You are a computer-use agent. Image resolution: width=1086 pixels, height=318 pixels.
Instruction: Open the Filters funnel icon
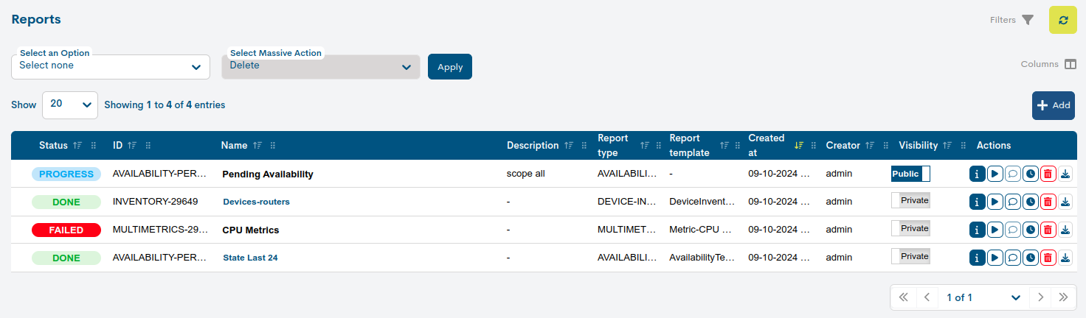point(1028,20)
